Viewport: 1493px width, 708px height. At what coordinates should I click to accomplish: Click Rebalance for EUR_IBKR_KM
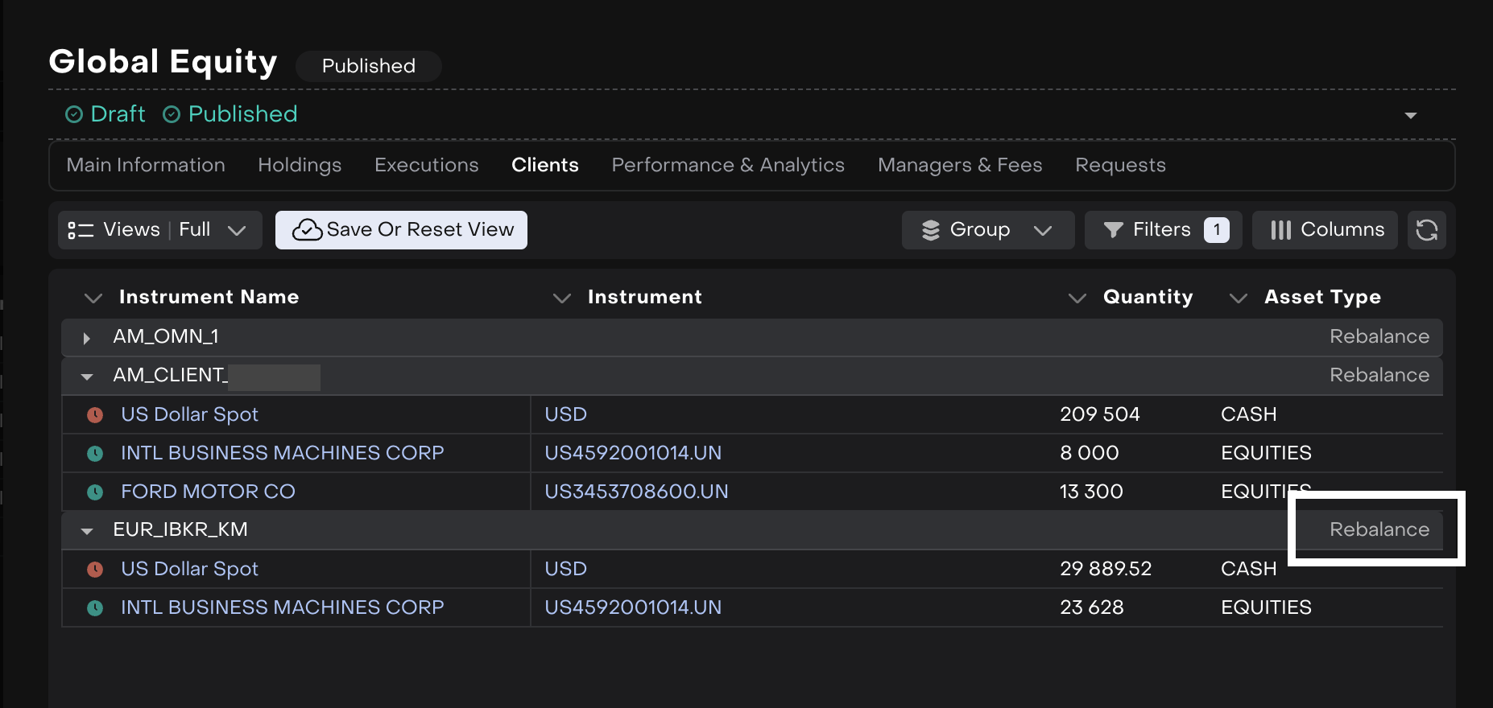click(1379, 529)
